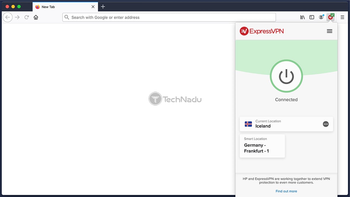
Task: Click the ExpressVPN logo
Action: 262,31
